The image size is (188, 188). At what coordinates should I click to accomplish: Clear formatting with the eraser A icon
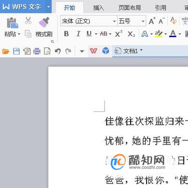173,21
